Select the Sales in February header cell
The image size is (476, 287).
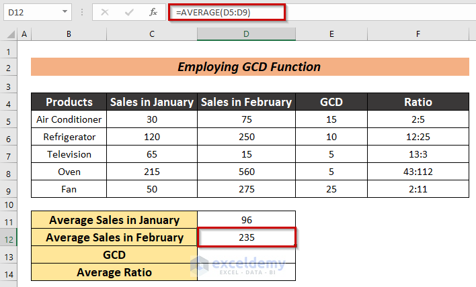[x=246, y=102]
